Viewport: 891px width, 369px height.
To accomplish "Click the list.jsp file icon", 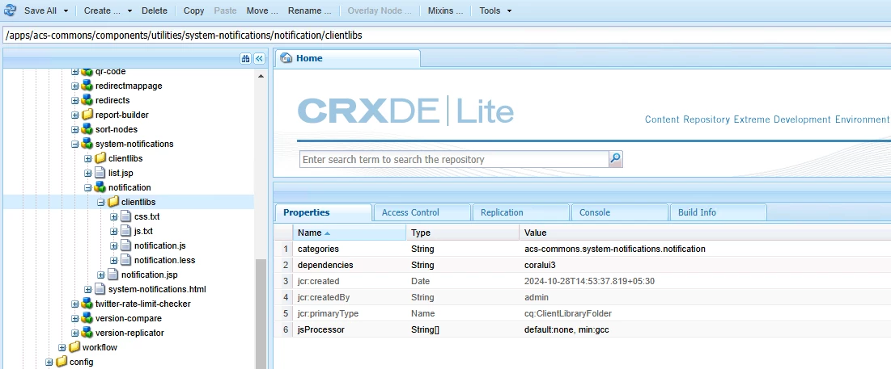I will coord(100,173).
